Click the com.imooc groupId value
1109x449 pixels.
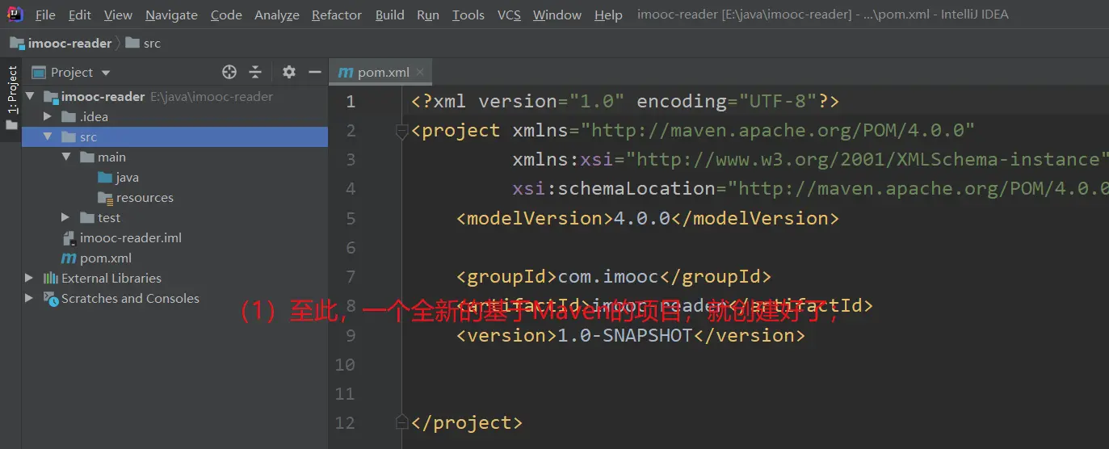pos(608,277)
